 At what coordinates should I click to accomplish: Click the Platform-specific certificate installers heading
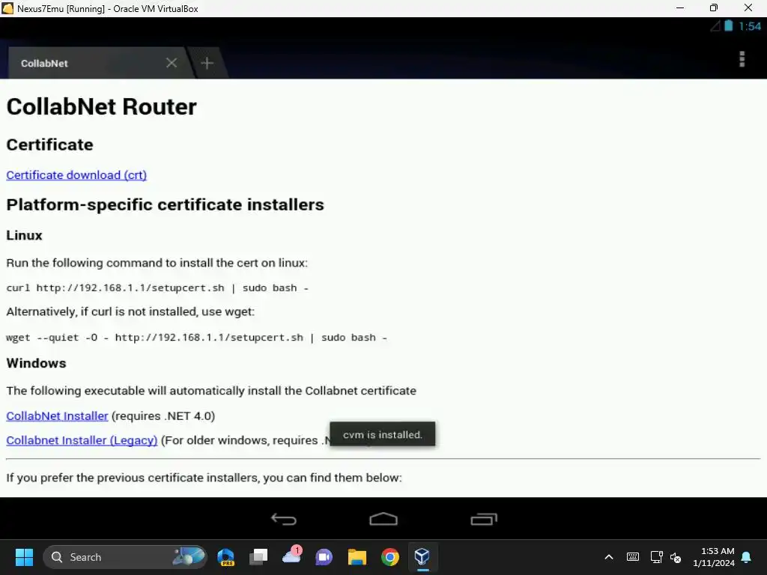tap(166, 205)
